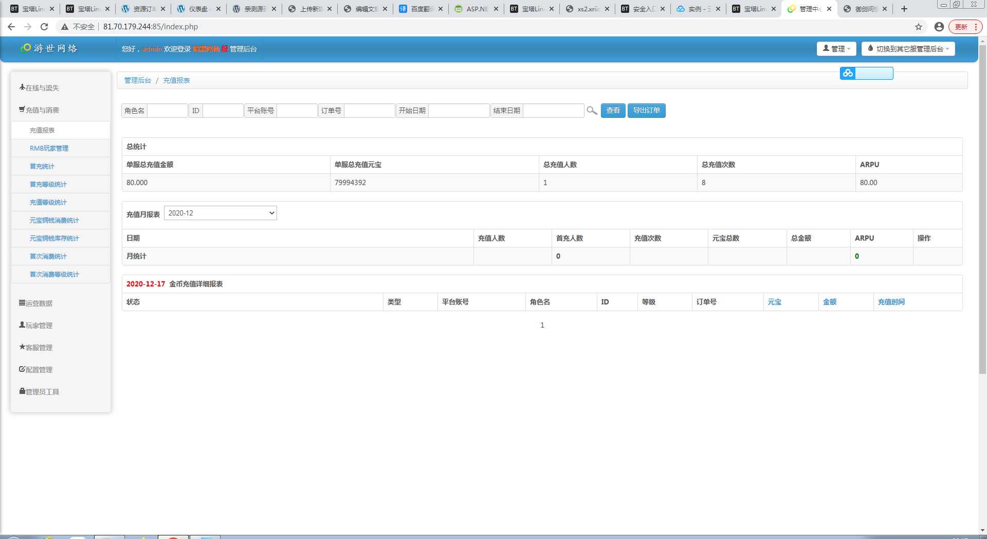
Task: Click the 角色名 input field
Action: tap(167, 111)
